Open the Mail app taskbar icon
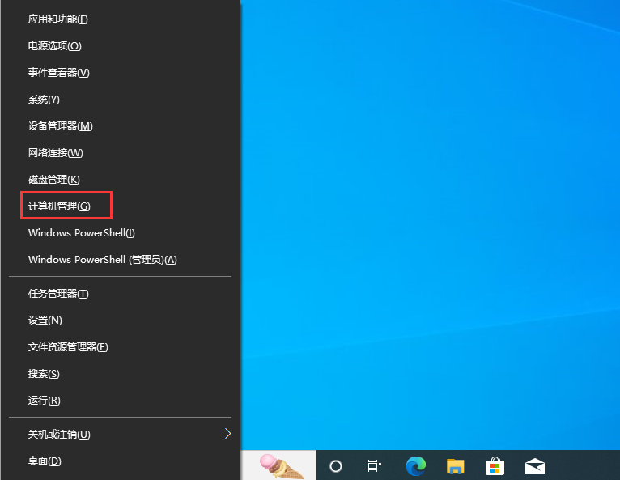This screenshot has width=620, height=480. 534,466
